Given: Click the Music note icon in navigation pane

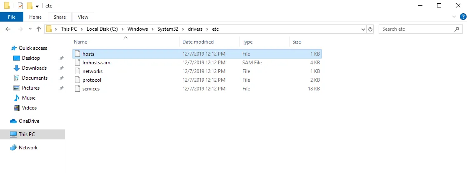Looking at the screenshot, I should click(17, 98).
